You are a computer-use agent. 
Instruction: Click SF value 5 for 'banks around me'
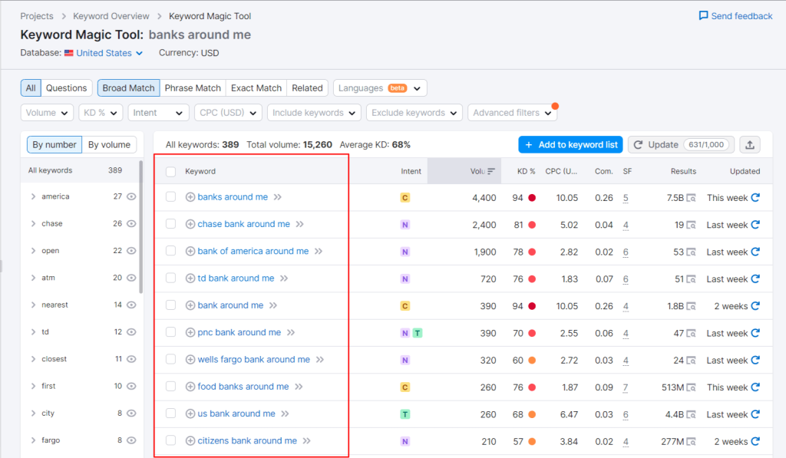point(626,198)
